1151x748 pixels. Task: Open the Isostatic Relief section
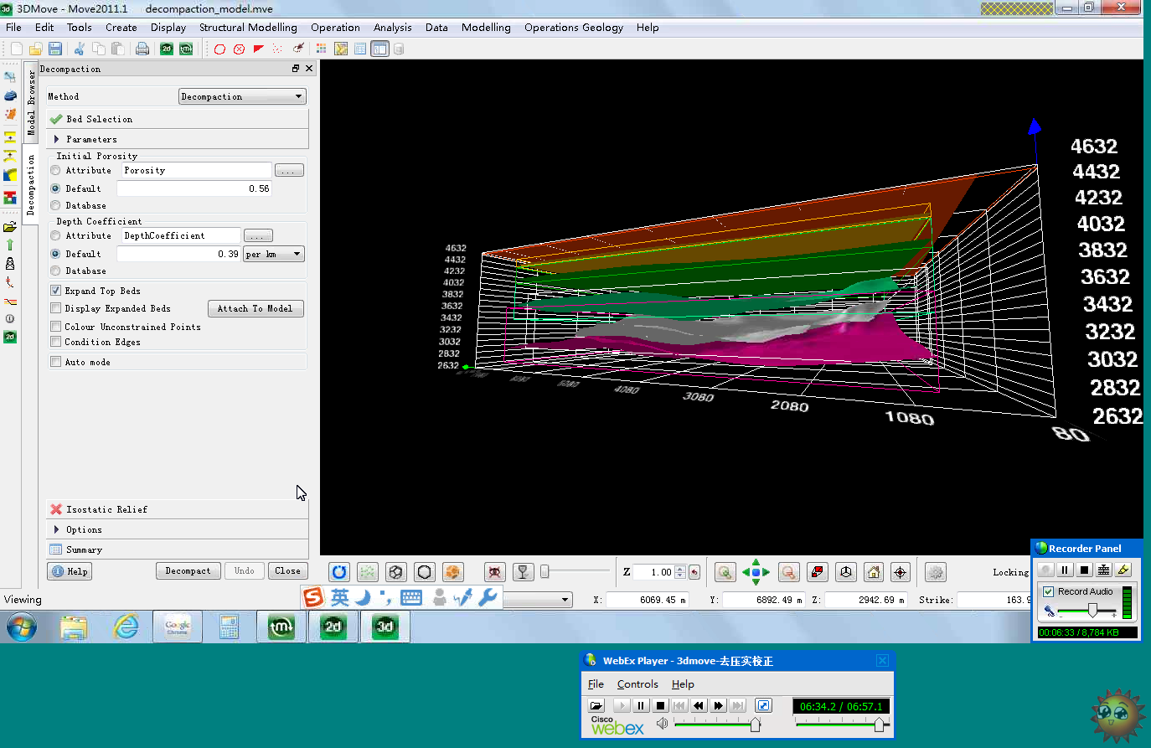pyautogui.click(x=178, y=509)
